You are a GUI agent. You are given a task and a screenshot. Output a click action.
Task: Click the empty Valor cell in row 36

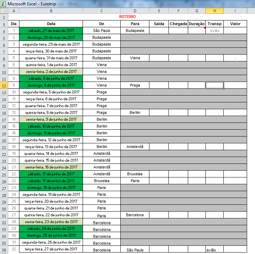[x=235, y=249]
